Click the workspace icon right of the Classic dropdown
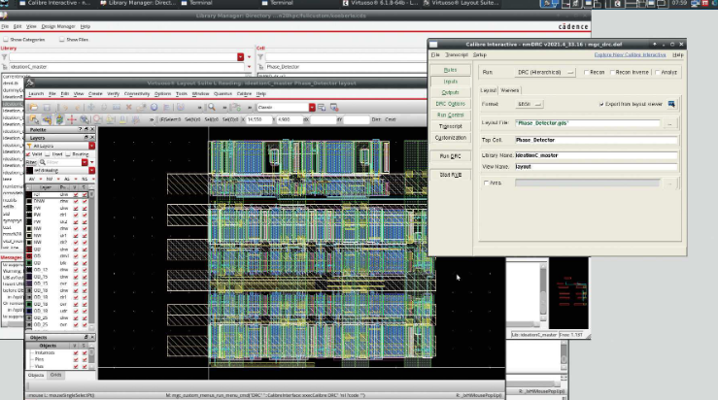Screen dimensions: 718x400 coord(322,107)
